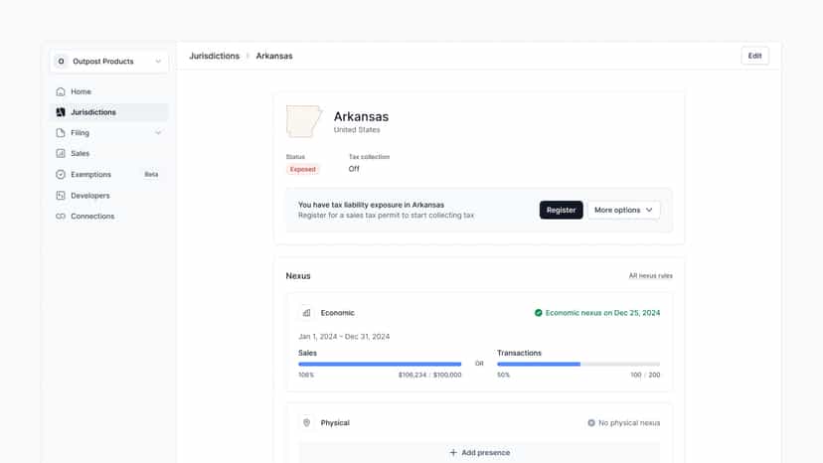Click the Economic nexus bar chart icon
Image resolution: width=823 pixels, height=463 pixels.
click(x=306, y=313)
